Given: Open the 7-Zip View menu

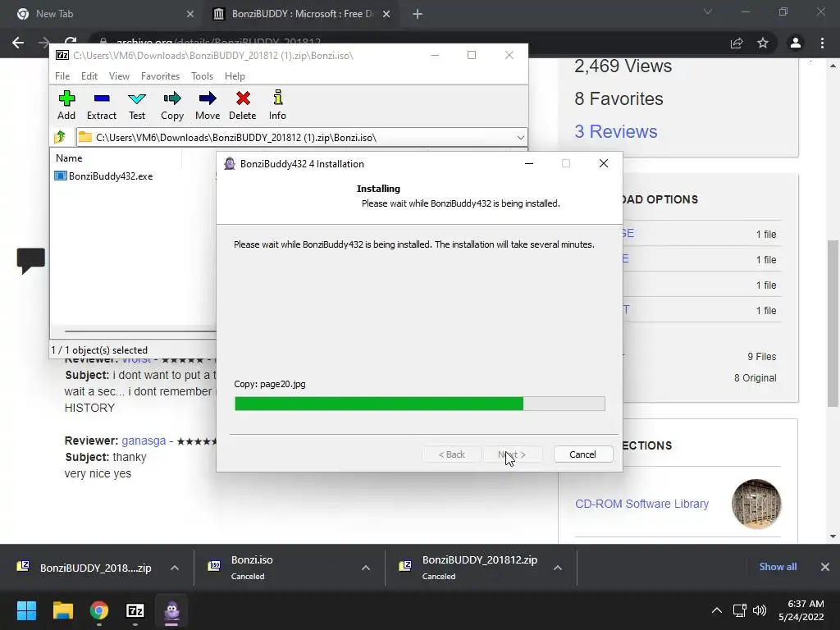Looking at the screenshot, I should point(119,76).
